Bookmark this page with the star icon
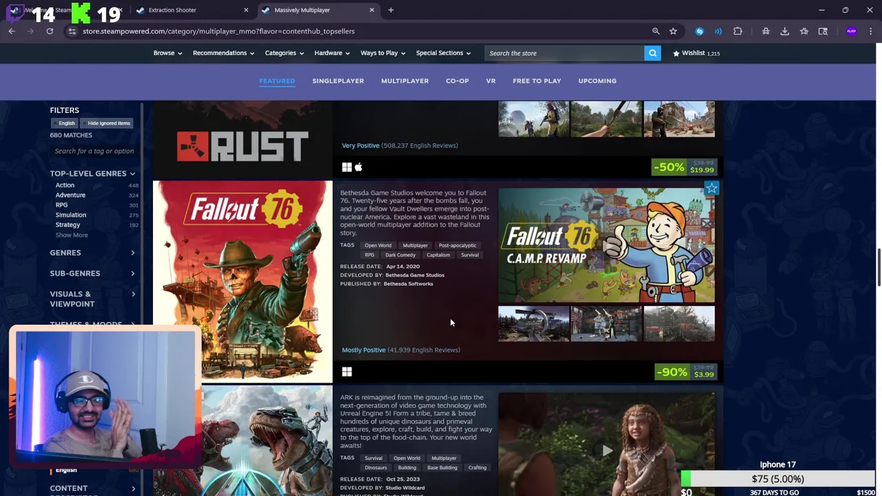882x496 pixels. (x=673, y=31)
